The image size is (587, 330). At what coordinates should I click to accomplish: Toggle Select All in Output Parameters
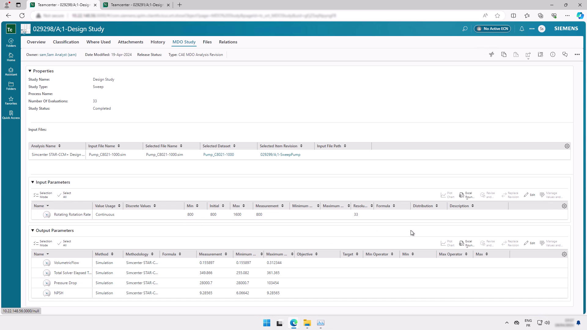pyautogui.click(x=65, y=243)
